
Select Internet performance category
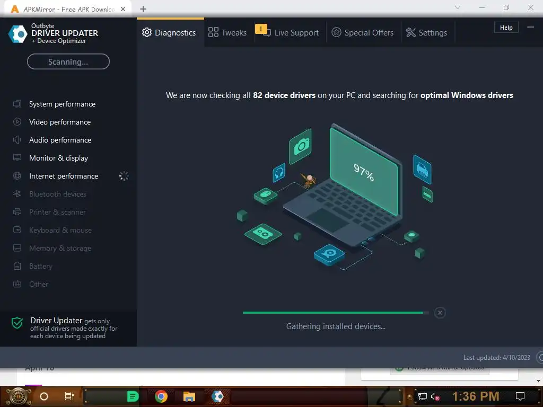coord(64,176)
